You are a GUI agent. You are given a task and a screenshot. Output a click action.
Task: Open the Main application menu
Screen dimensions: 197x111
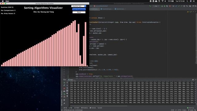coord(7,1)
